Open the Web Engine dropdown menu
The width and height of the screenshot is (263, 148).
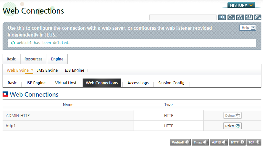point(20,70)
